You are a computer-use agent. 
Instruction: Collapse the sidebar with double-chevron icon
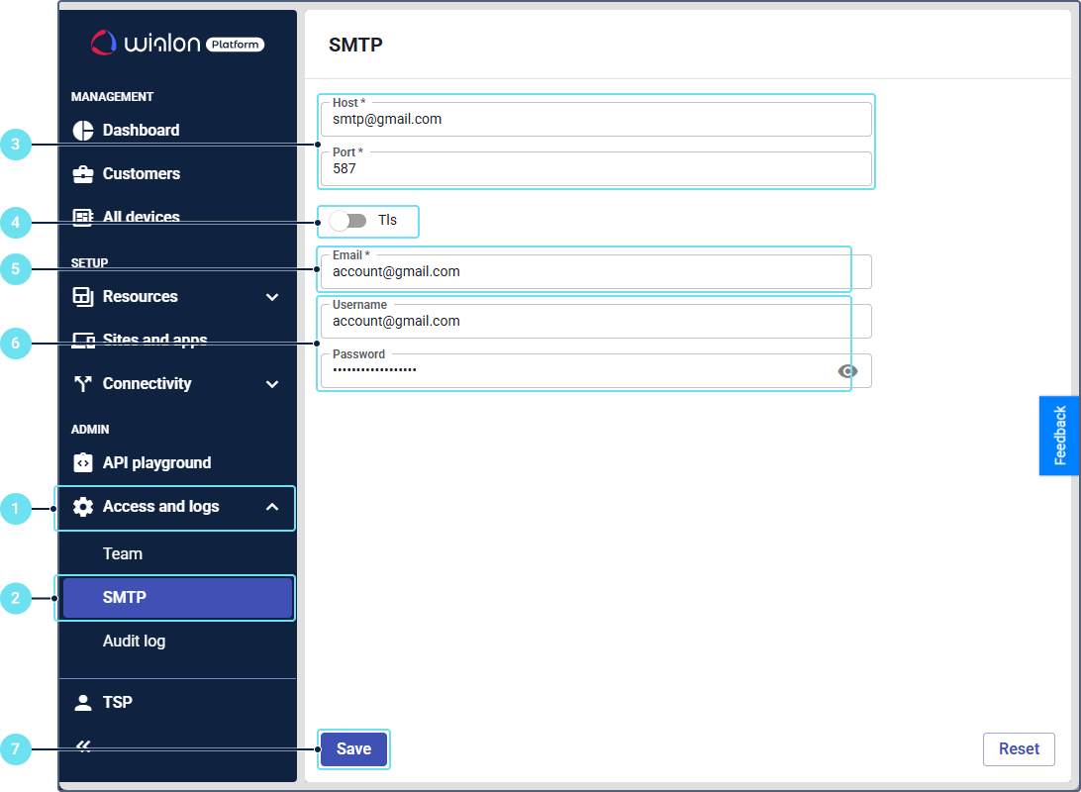pyautogui.click(x=83, y=746)
